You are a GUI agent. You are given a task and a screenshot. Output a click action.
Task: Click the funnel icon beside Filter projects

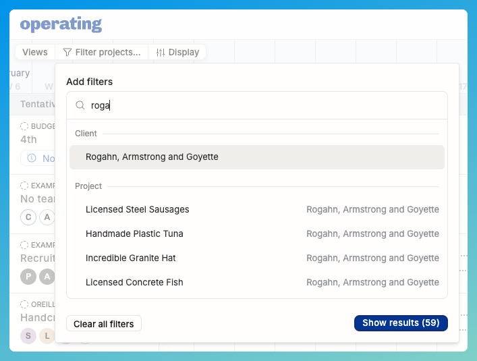click(67, 52)
